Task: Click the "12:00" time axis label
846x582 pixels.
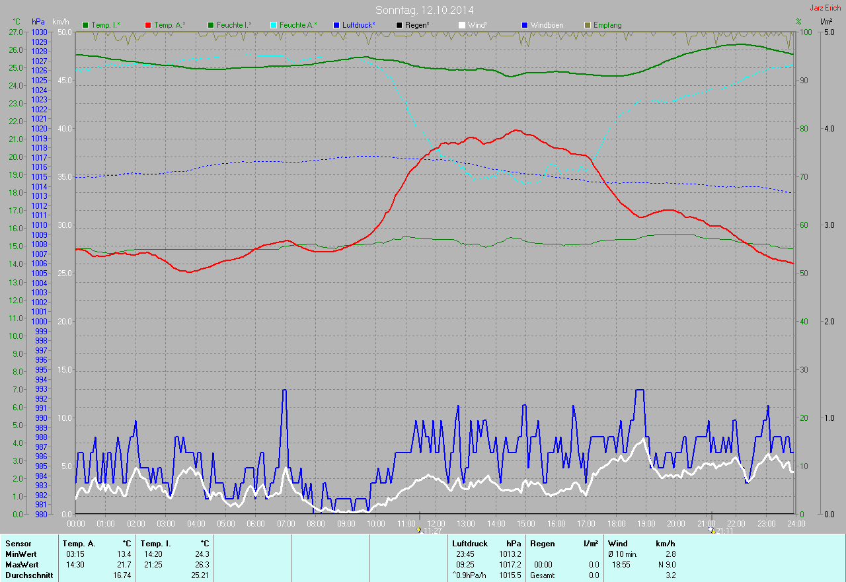Action: [437, 523]
